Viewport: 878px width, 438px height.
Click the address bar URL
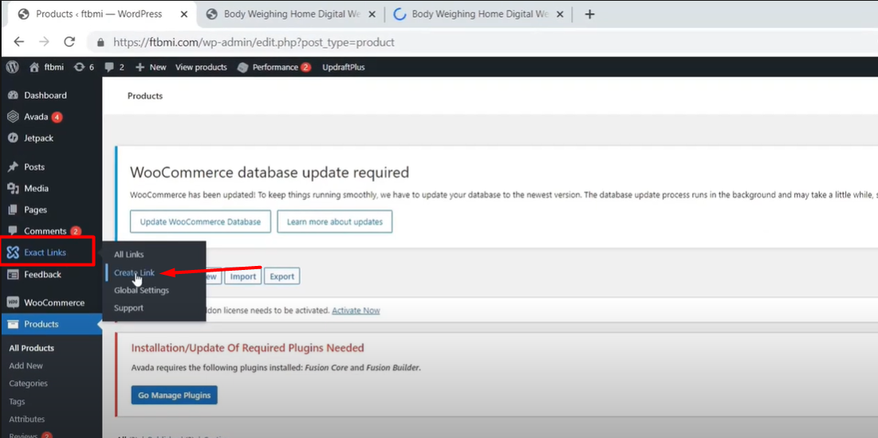point(254,42)
